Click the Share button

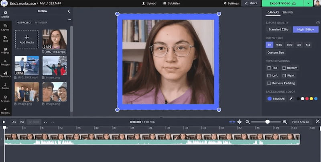(x=251, y=3)
